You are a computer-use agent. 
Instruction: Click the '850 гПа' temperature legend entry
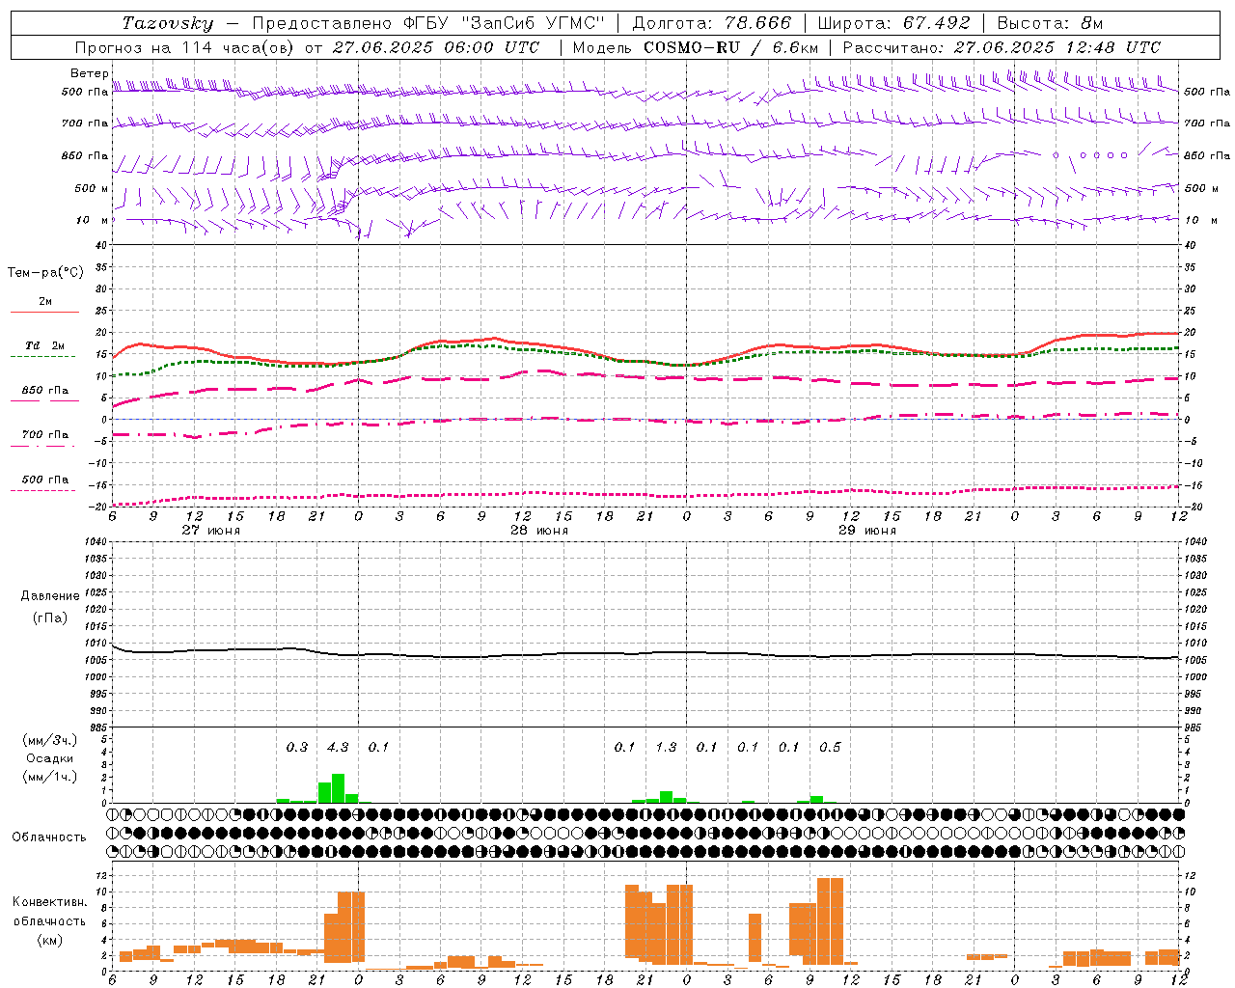(x=44, y=393)
